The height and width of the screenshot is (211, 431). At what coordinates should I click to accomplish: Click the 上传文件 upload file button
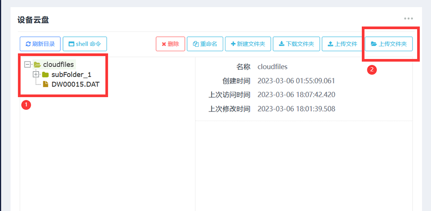click(342, 44)
